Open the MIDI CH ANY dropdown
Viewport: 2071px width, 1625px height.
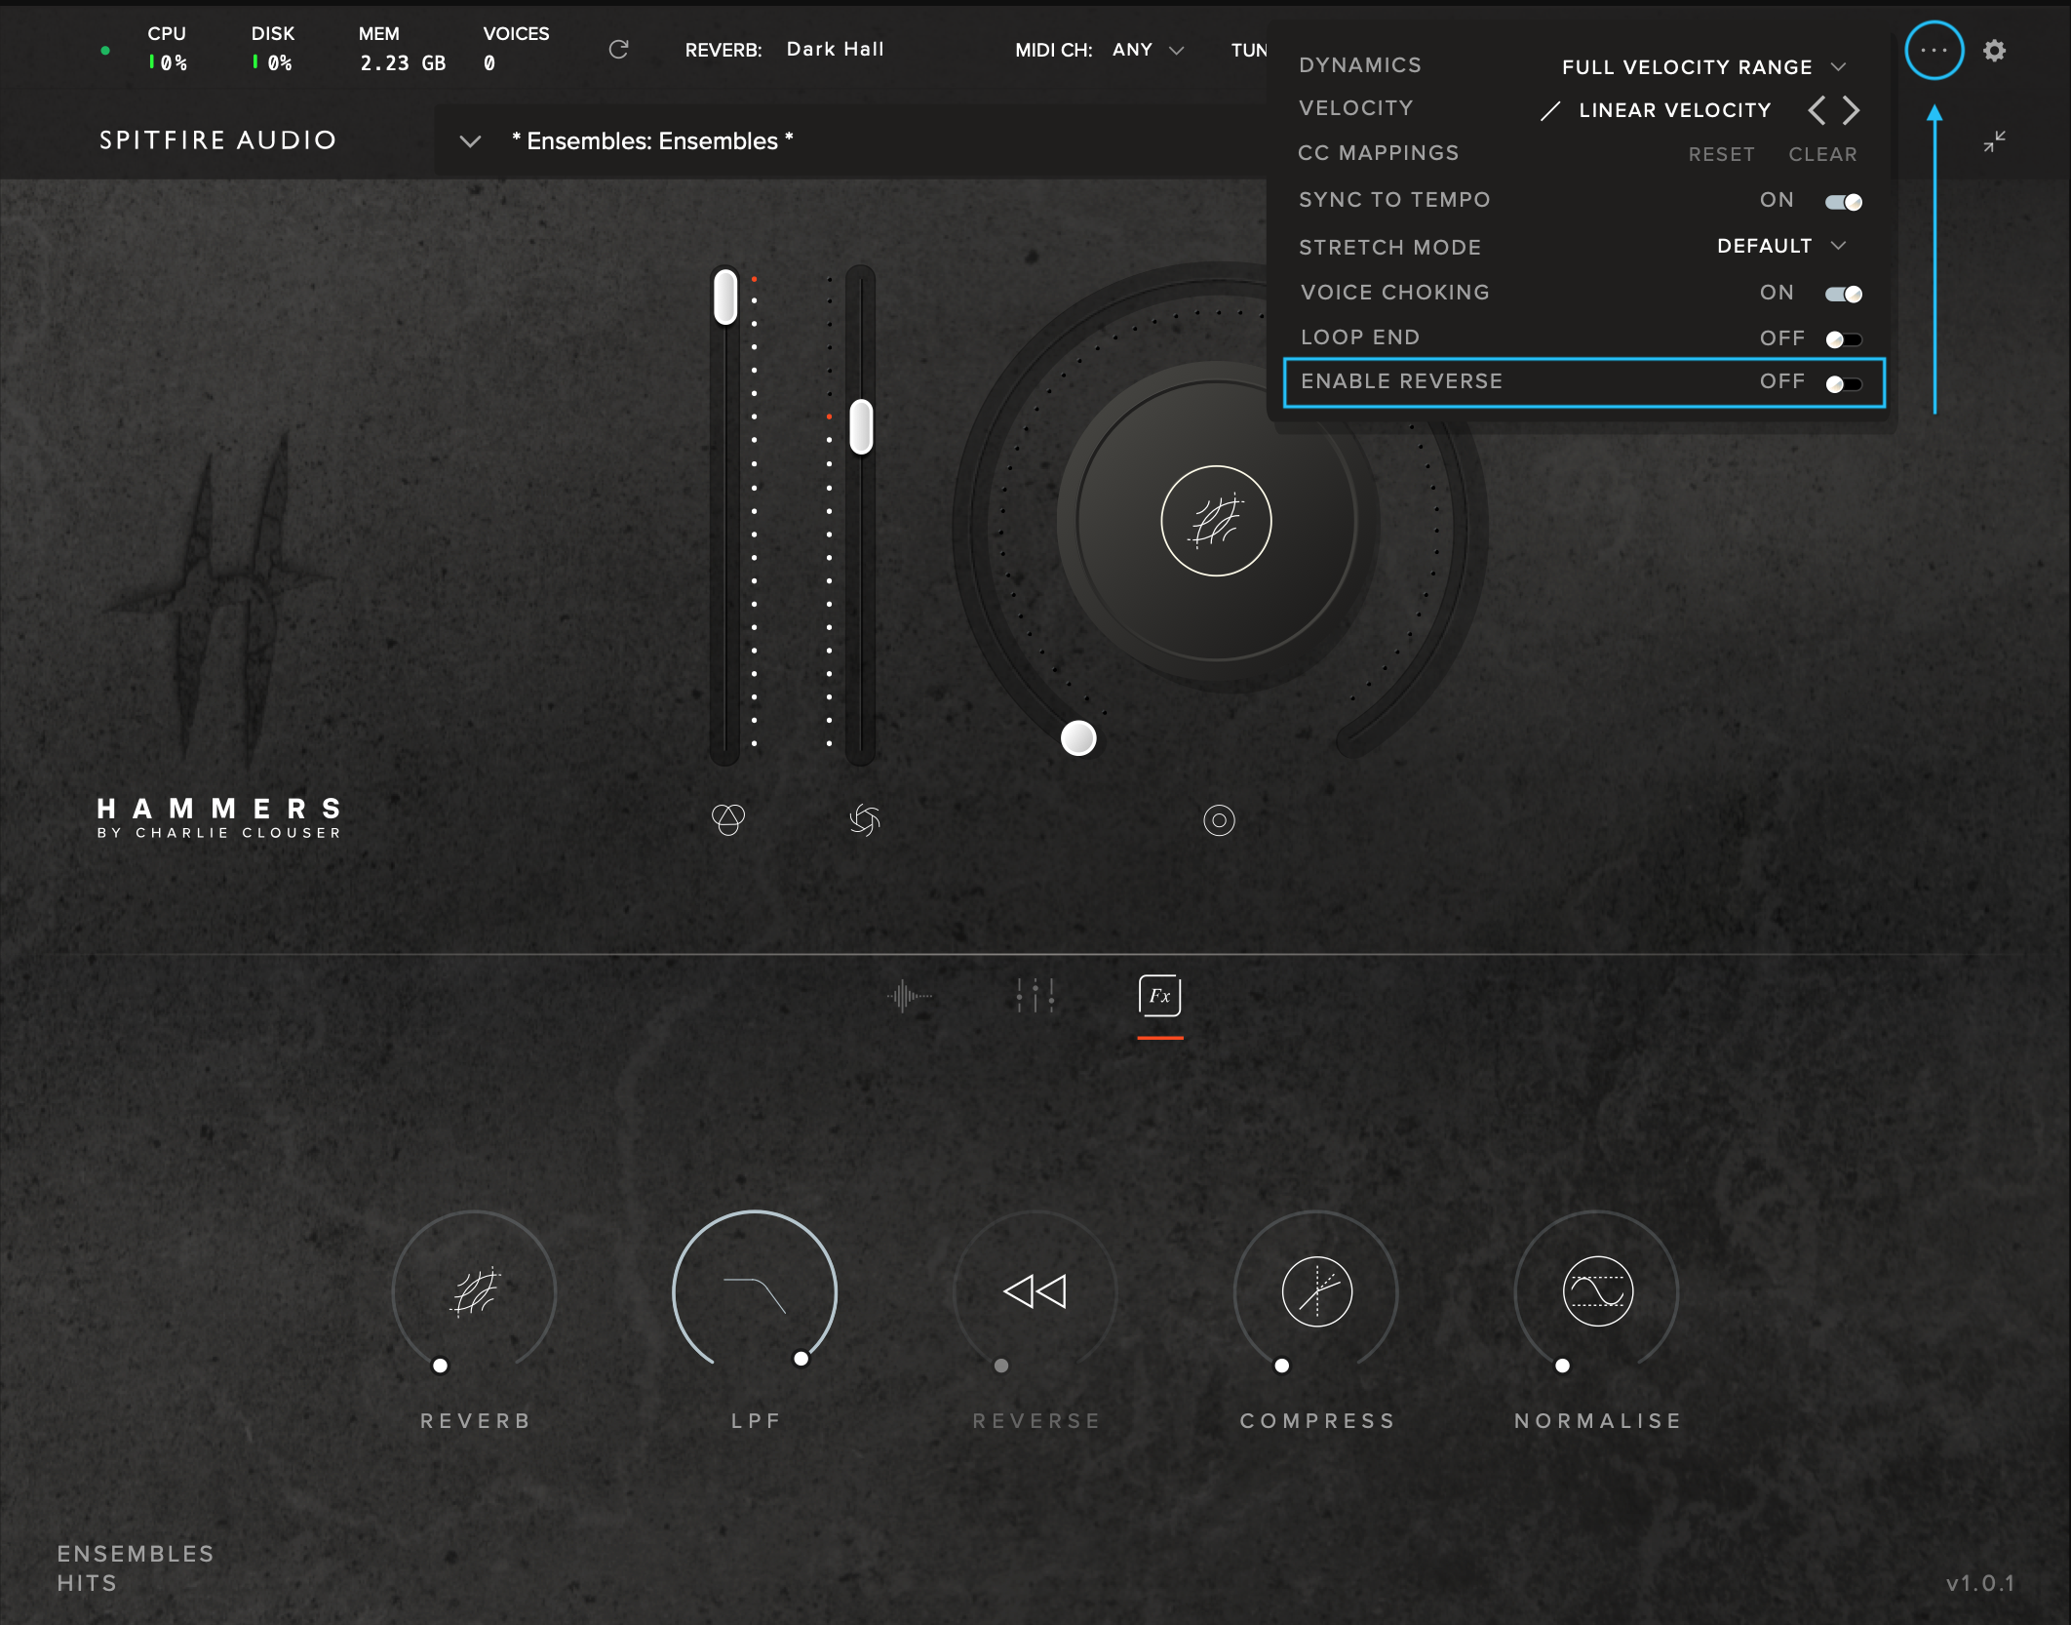(x=1148, y=50)
